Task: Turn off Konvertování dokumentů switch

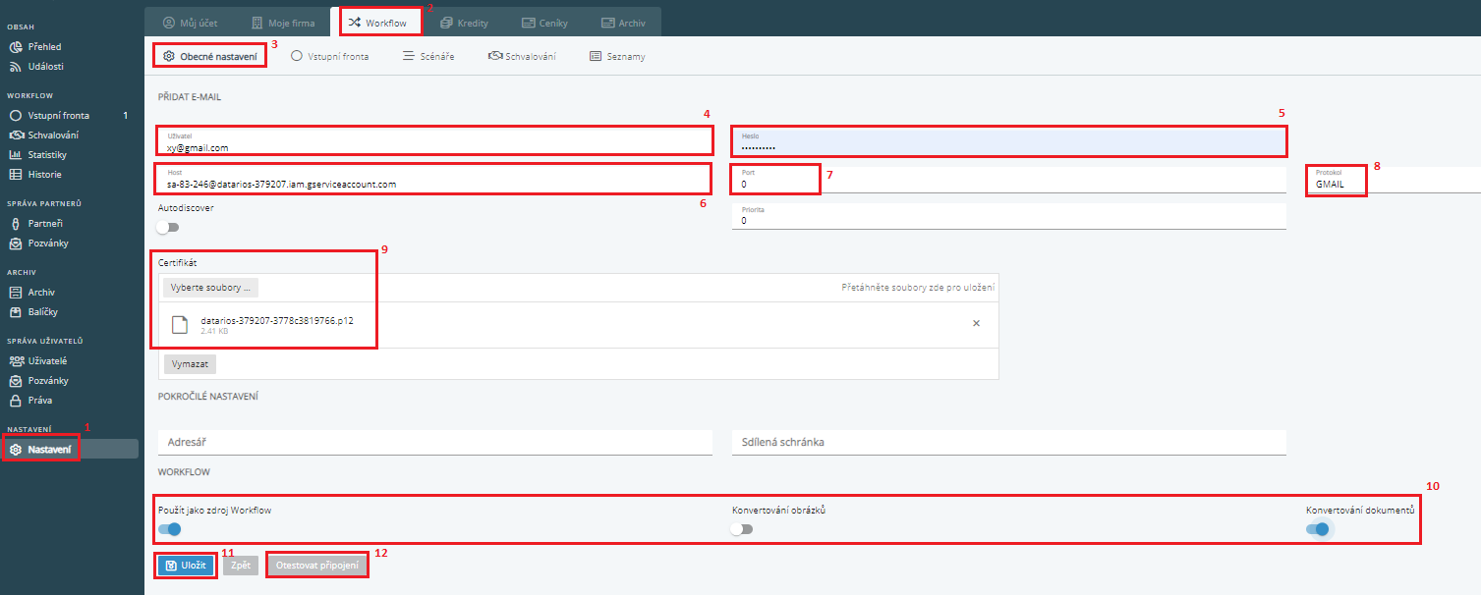Action: 1317,529
